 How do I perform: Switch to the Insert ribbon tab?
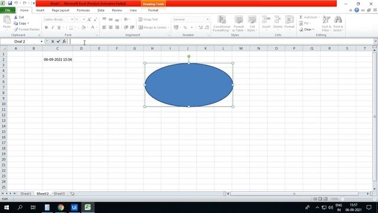coord(40,10)
